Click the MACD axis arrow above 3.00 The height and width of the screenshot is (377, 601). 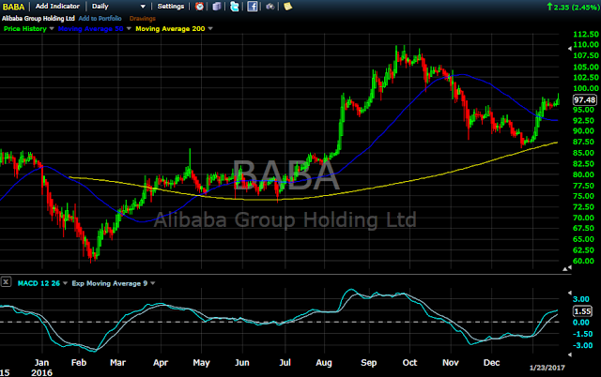tap(570, 294)
